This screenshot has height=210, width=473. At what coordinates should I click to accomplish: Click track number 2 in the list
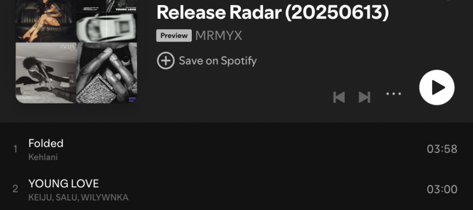[15, 189]
